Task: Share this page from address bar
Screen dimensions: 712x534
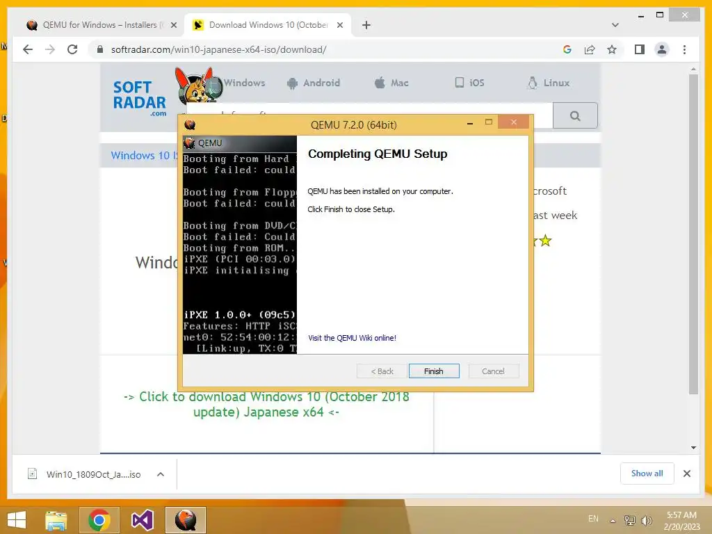Action: tap(590, 49)
